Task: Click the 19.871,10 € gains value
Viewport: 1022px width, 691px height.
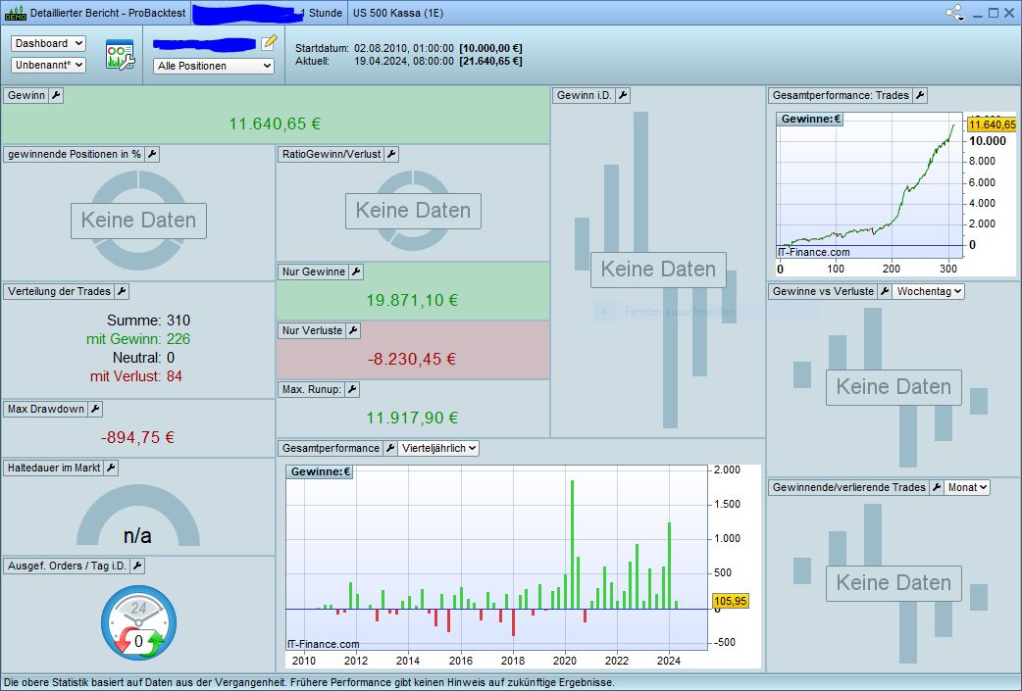Action: point(412,300)
